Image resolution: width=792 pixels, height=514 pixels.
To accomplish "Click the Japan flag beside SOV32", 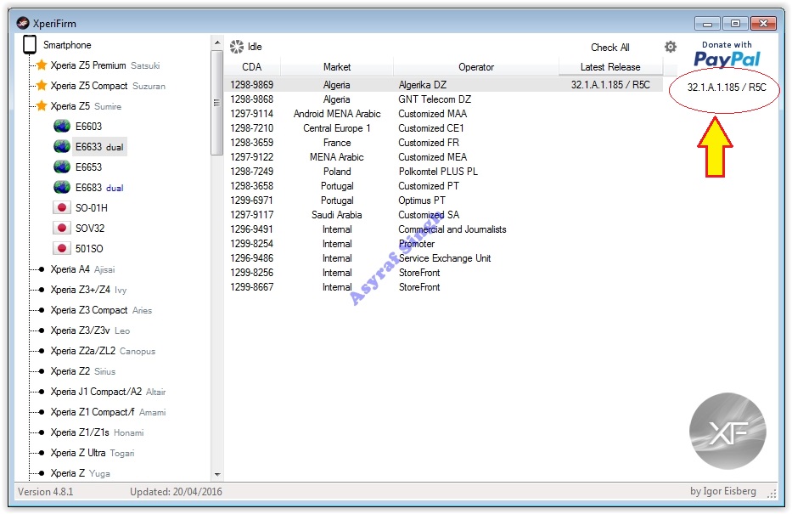I will click(x=62, y=228).
